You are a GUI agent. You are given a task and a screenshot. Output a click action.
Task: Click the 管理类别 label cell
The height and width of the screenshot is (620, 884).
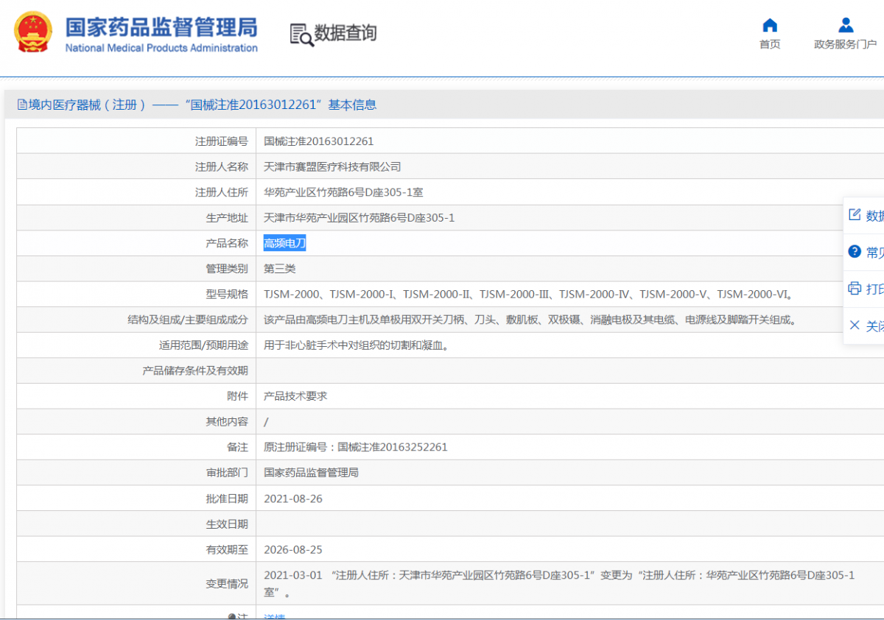pos(136,269)
